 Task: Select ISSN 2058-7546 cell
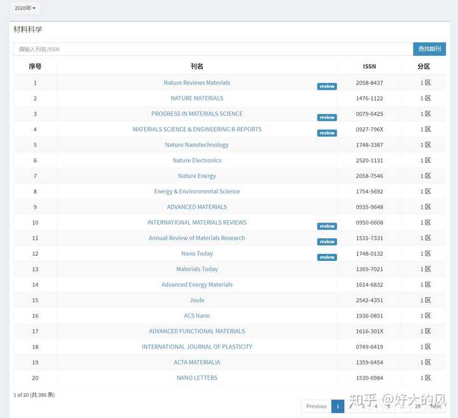click(x=369, y=176)
